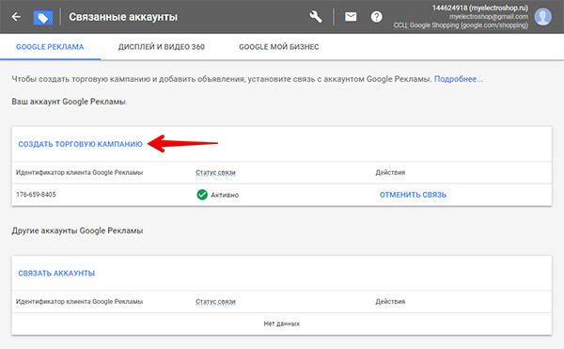Viewport: 564px width, 349px height.
Task: Click Ваш аккаунт Google Рекламы heading
Action: (69, 102)
